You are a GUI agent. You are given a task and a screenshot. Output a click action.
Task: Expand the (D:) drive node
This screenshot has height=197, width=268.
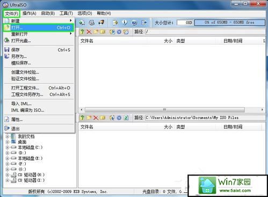coord(8,153)
